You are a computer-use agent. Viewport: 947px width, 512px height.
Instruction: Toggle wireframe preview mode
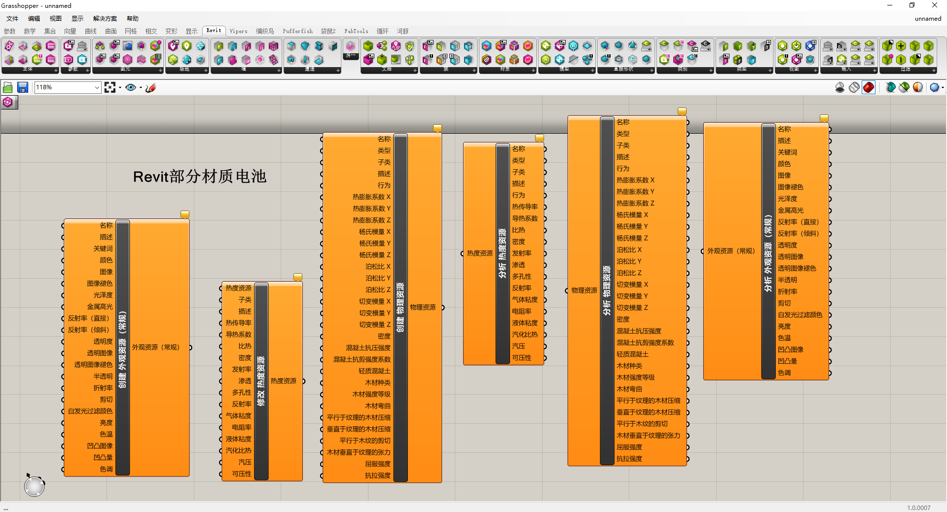(x=854, y=87)
